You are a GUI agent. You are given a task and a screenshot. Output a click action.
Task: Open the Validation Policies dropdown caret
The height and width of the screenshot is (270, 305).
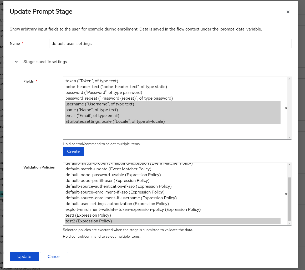click(x=286, y=194)
